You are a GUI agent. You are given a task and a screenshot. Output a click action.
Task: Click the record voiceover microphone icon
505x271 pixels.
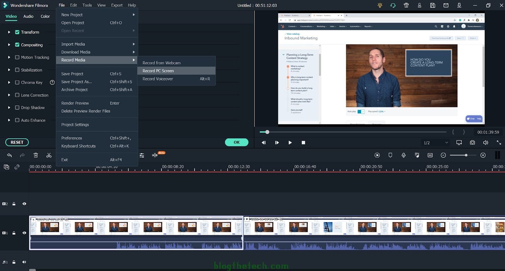[x=403, y=155]
